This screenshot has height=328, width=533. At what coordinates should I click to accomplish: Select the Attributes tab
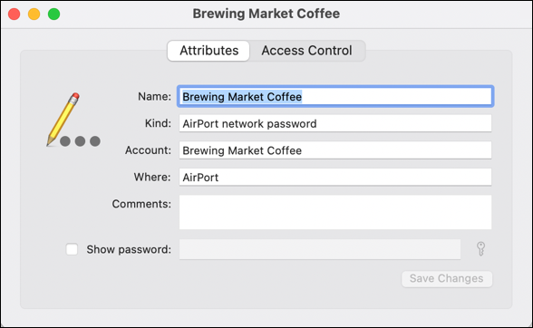[208, 51]
